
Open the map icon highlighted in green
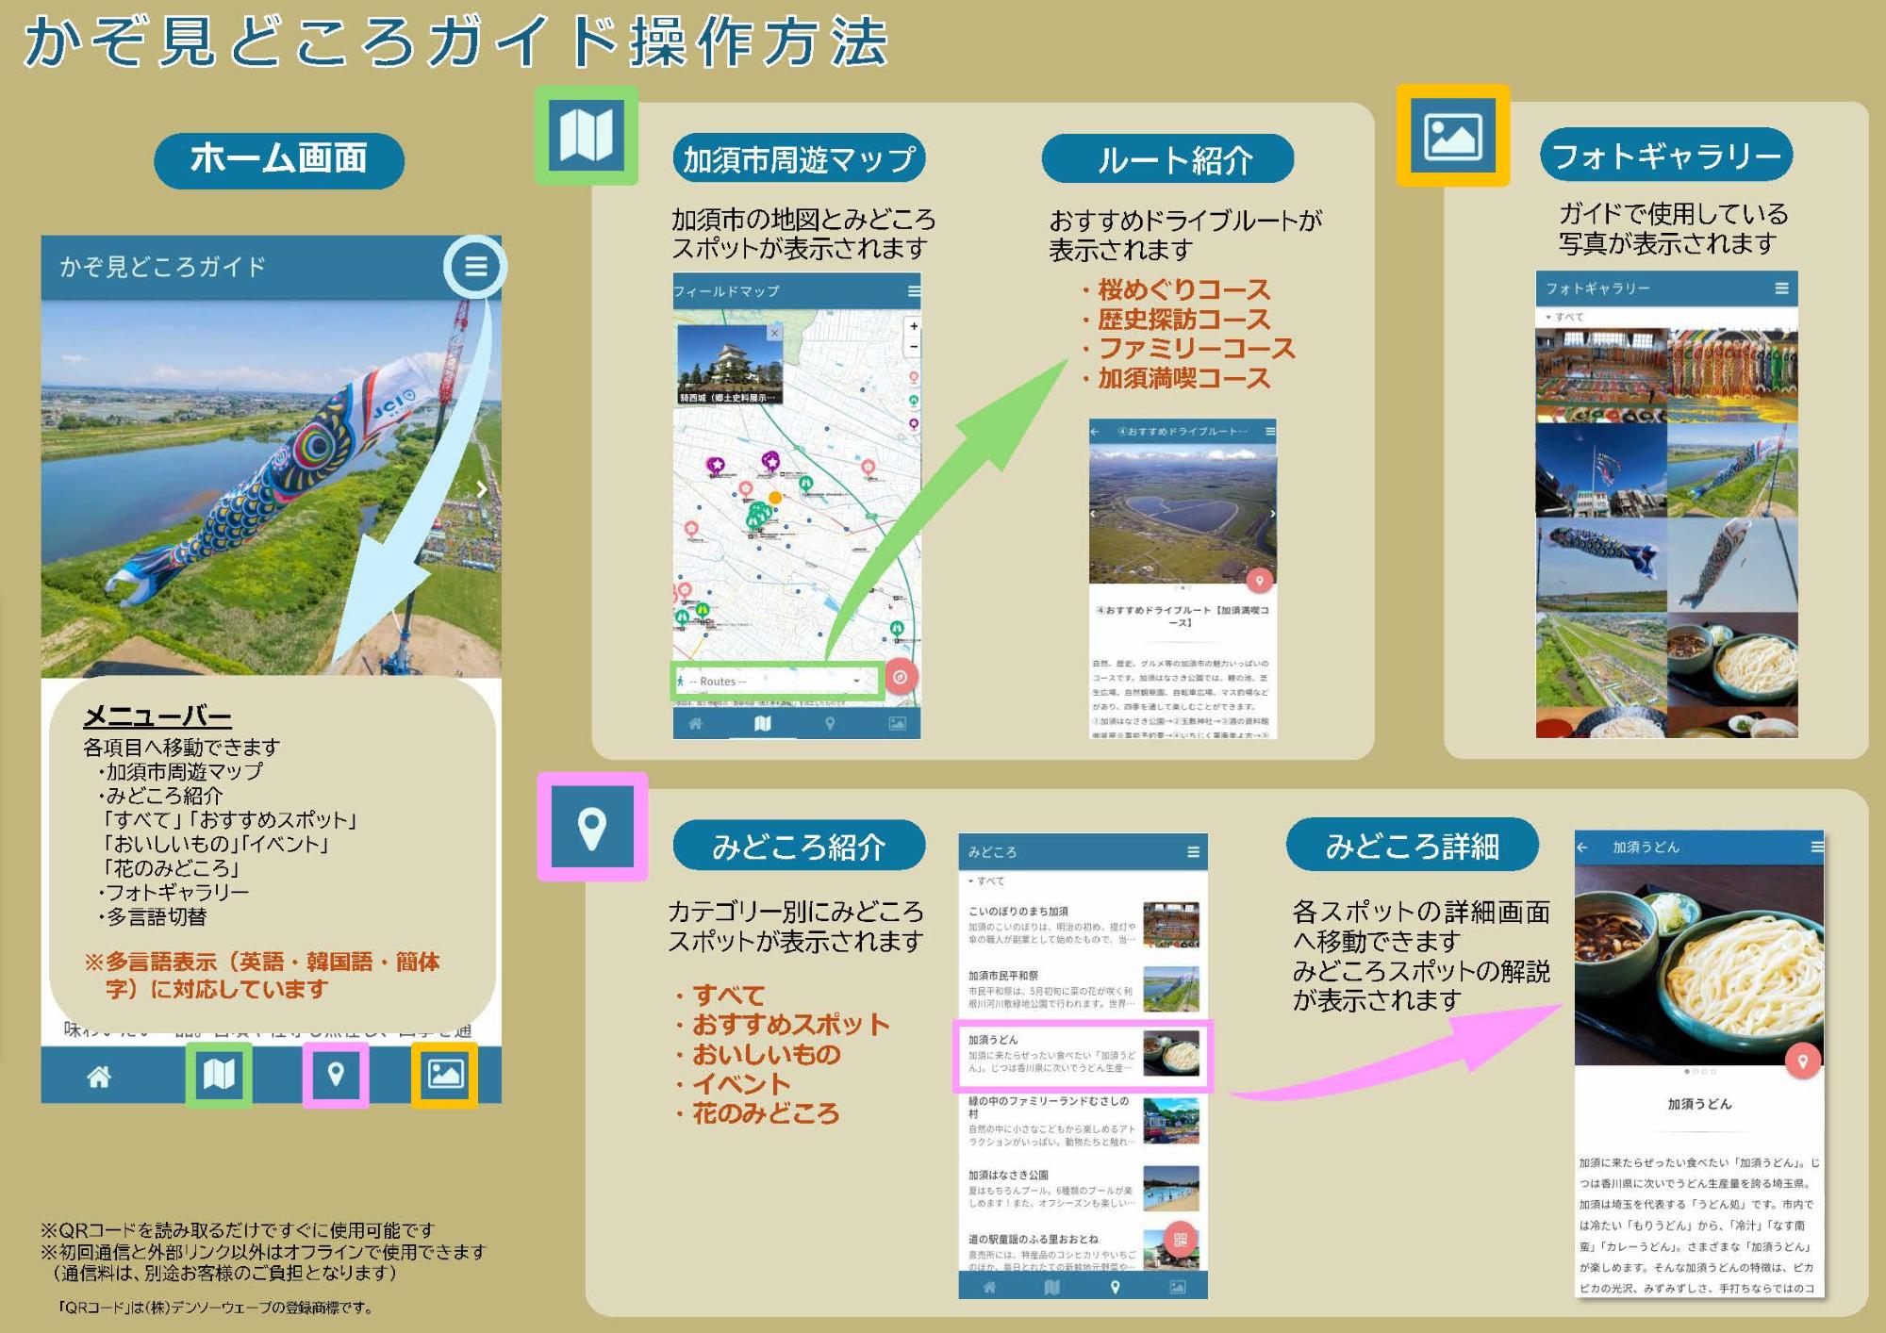point(219,1074)
